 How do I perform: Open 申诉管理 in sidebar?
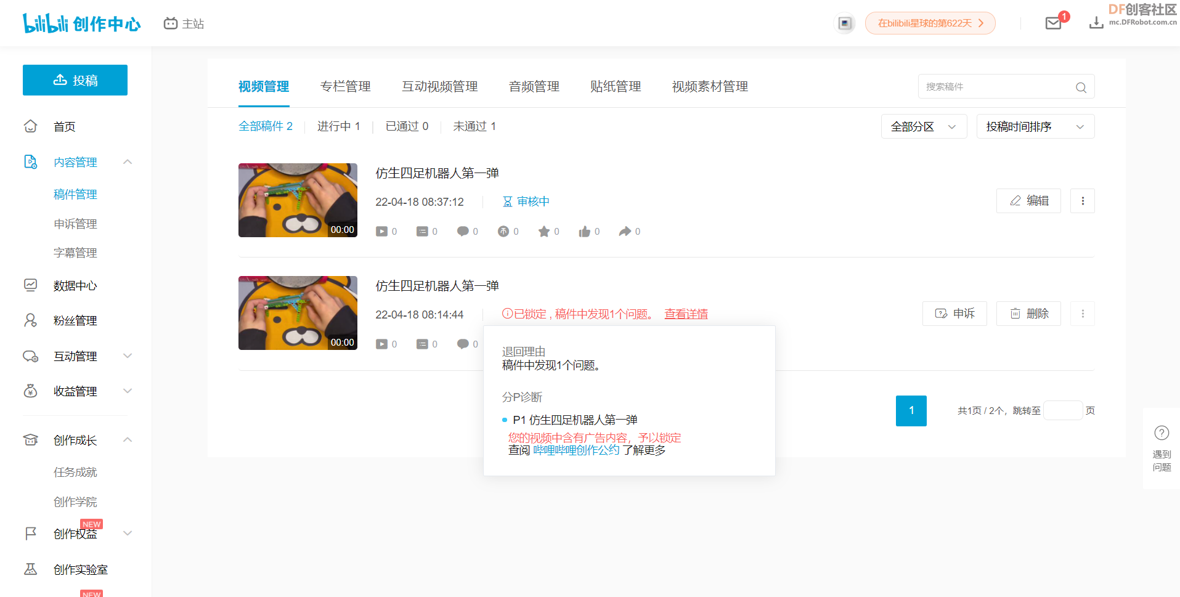(75, 224)
